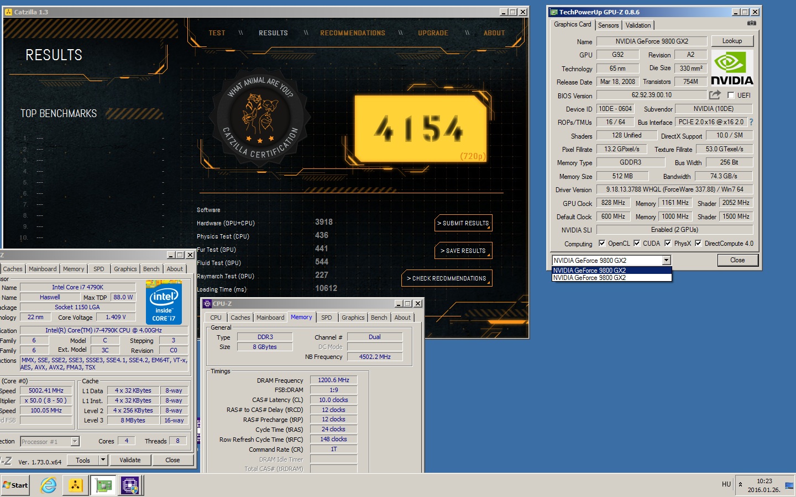Click the GPU-Z title bar icon
This screenshot has width=796, height=497.
click(x=554, y=12)
